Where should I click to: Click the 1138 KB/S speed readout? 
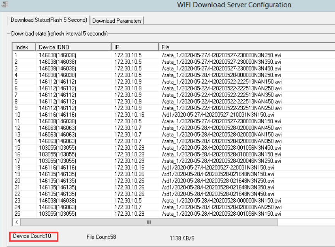coord(182,238)
